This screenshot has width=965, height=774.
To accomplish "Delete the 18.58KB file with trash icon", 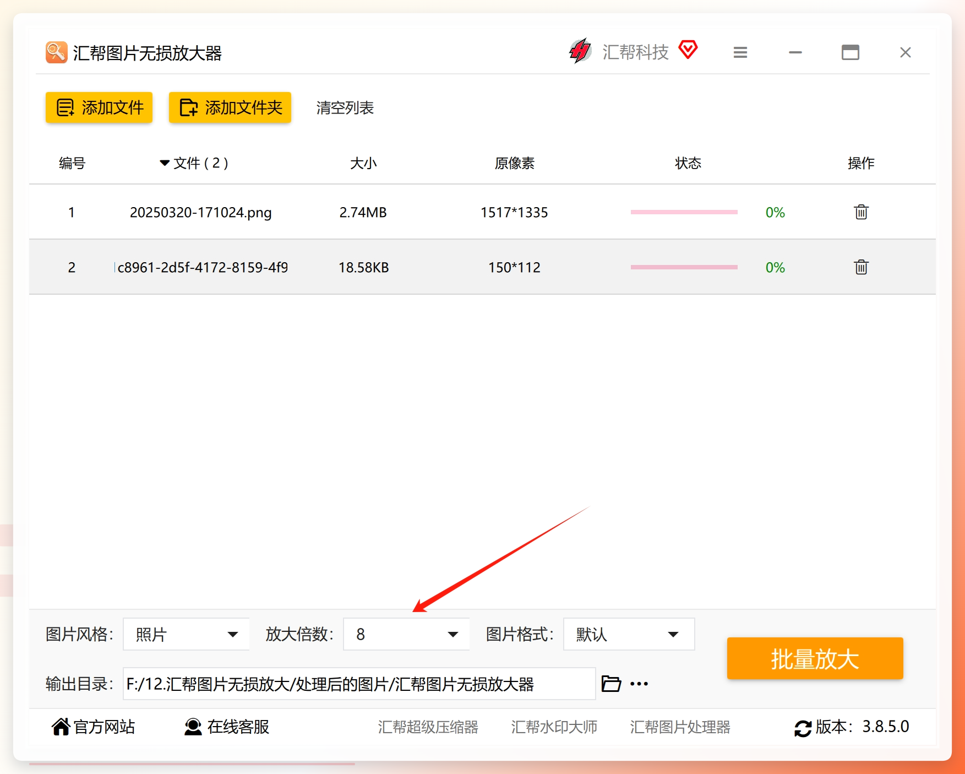I will (861, 267).
